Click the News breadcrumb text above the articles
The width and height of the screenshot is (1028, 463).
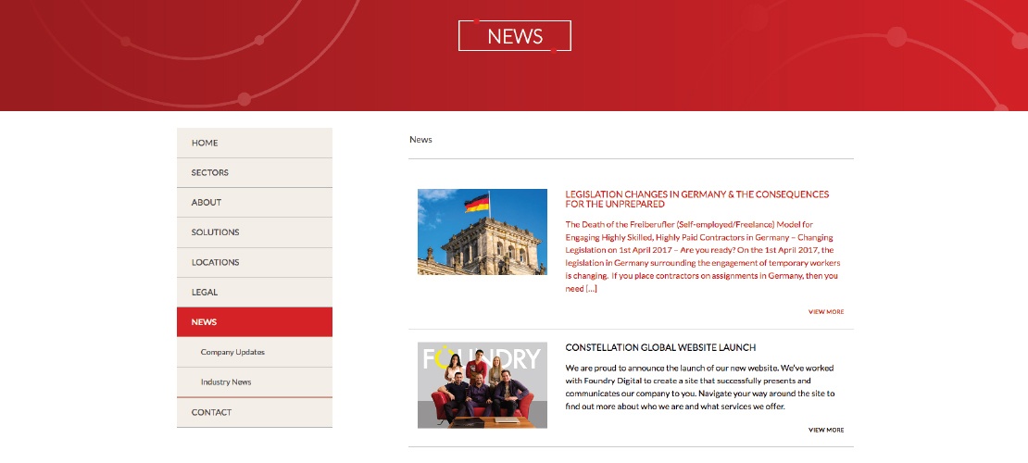pyautogui.click(x=420, y=140)
